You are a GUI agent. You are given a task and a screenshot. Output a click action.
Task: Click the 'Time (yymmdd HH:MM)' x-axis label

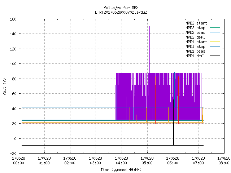pyautogui.click(x=121, y=170)
